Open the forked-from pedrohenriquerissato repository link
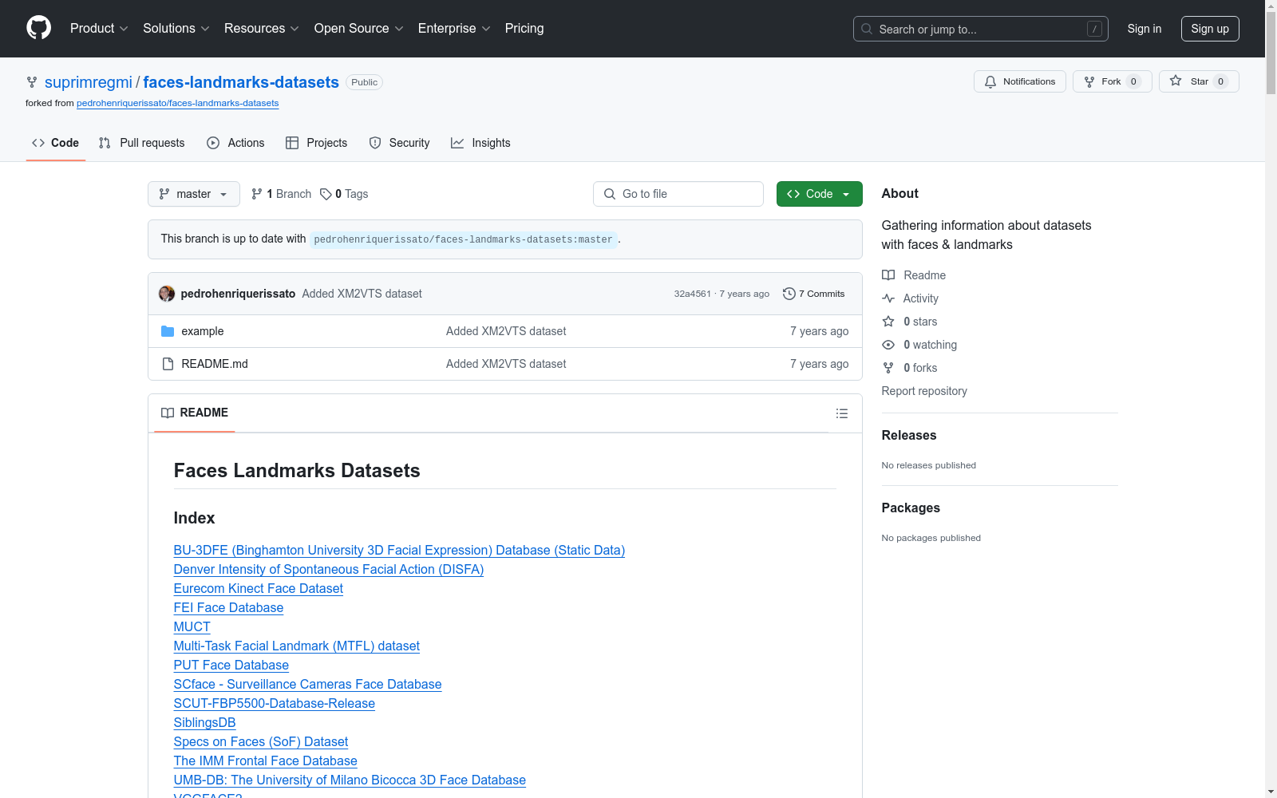1277x798 pixels. [x=178, y=103]
